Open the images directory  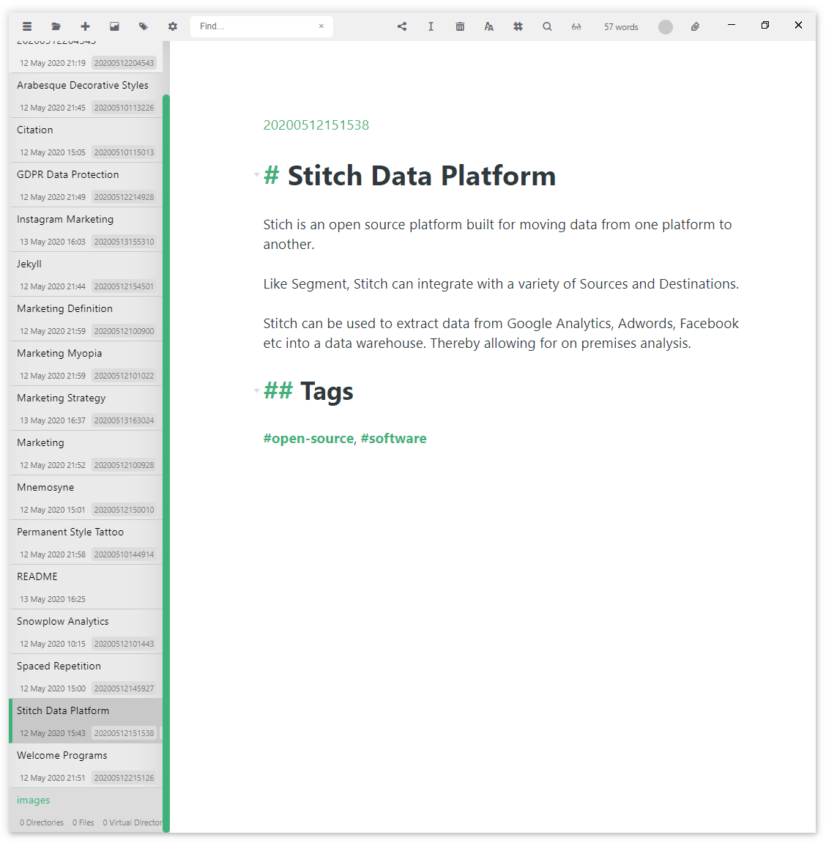click(86, 809)
